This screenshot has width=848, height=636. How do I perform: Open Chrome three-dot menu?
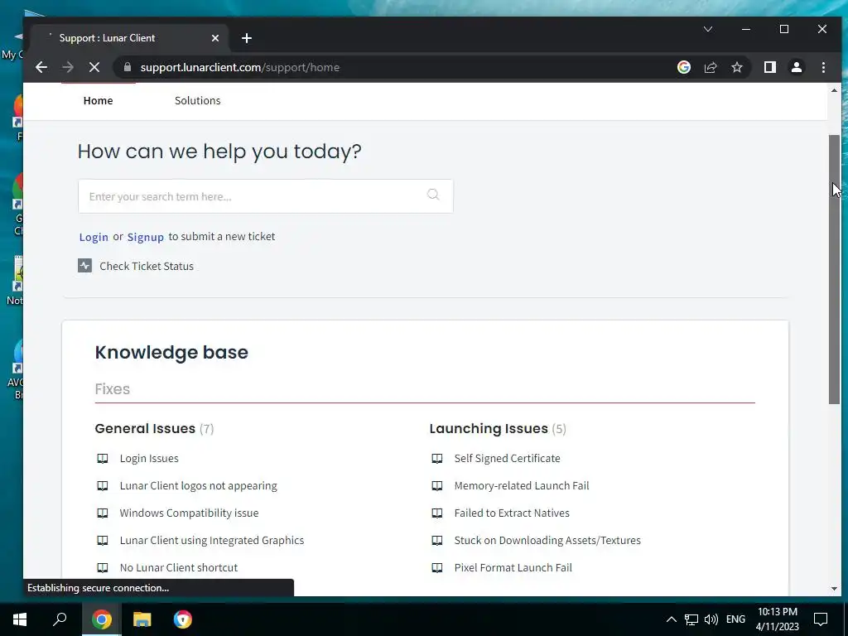click(823, 67)
